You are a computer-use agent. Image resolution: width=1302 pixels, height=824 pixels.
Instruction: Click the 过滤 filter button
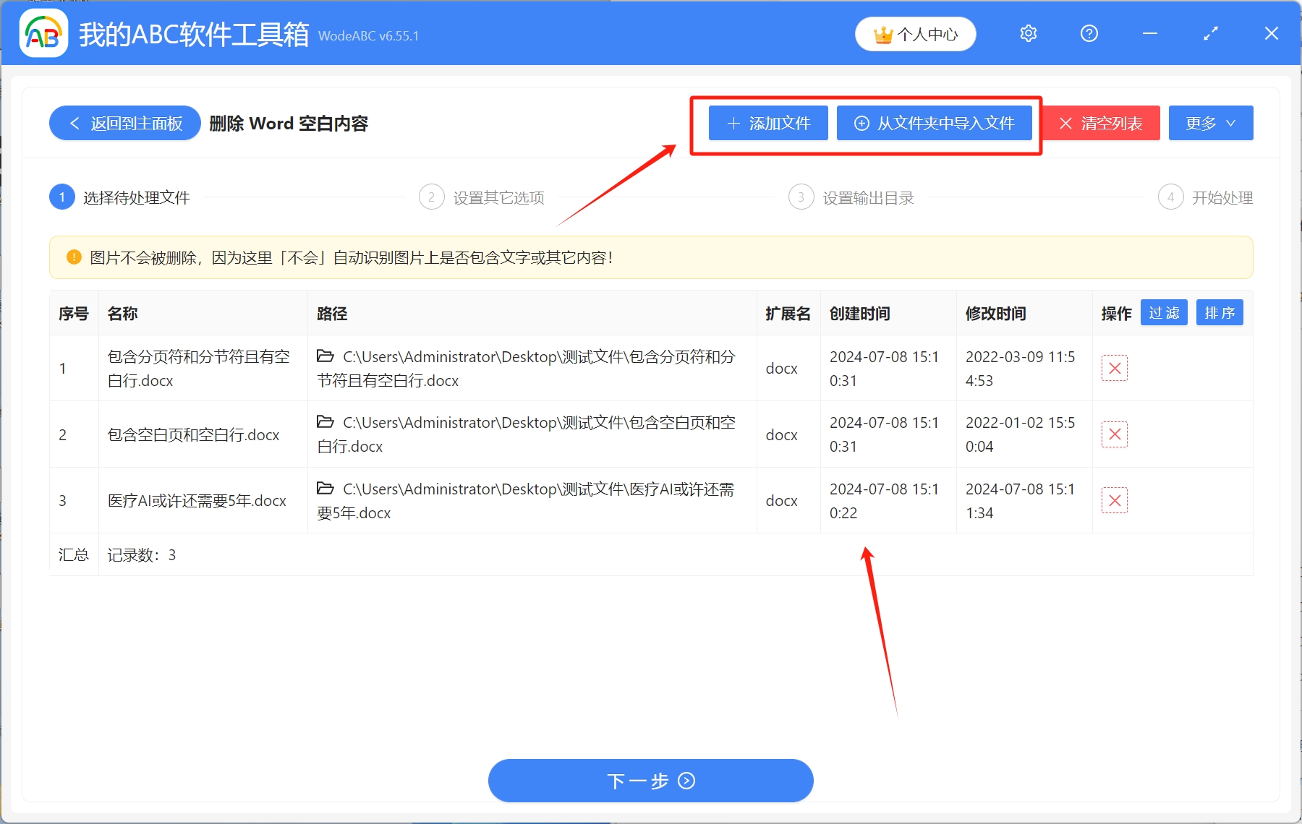1164,313
